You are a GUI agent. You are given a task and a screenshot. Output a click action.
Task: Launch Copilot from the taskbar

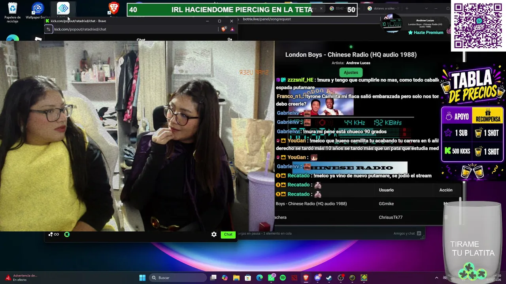225,278
